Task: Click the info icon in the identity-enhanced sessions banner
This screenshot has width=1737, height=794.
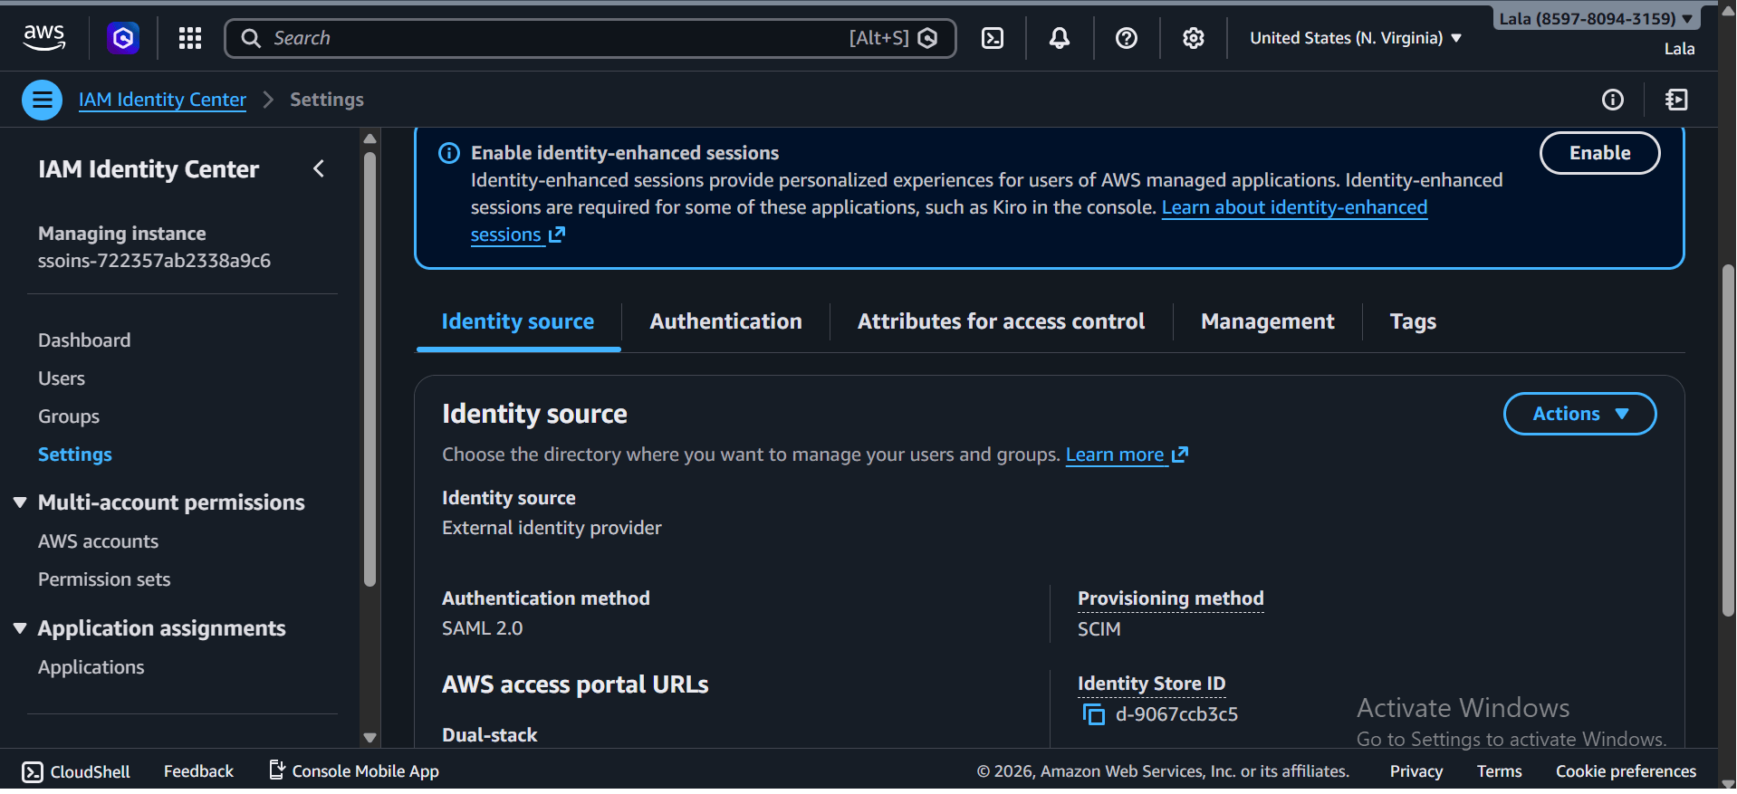Action: [x=449, y=153]
